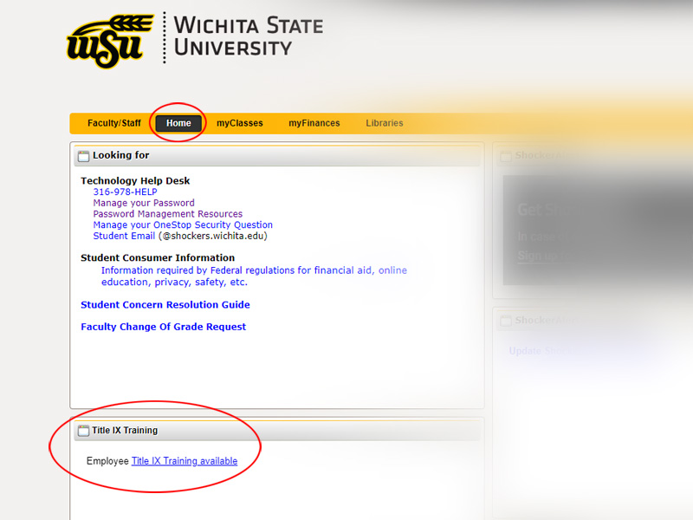Open Manage your Password link
Screen dimensions: 693x520
(144, 203)
